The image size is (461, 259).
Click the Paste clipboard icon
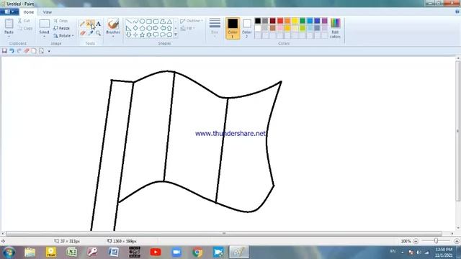click(9, 24)
